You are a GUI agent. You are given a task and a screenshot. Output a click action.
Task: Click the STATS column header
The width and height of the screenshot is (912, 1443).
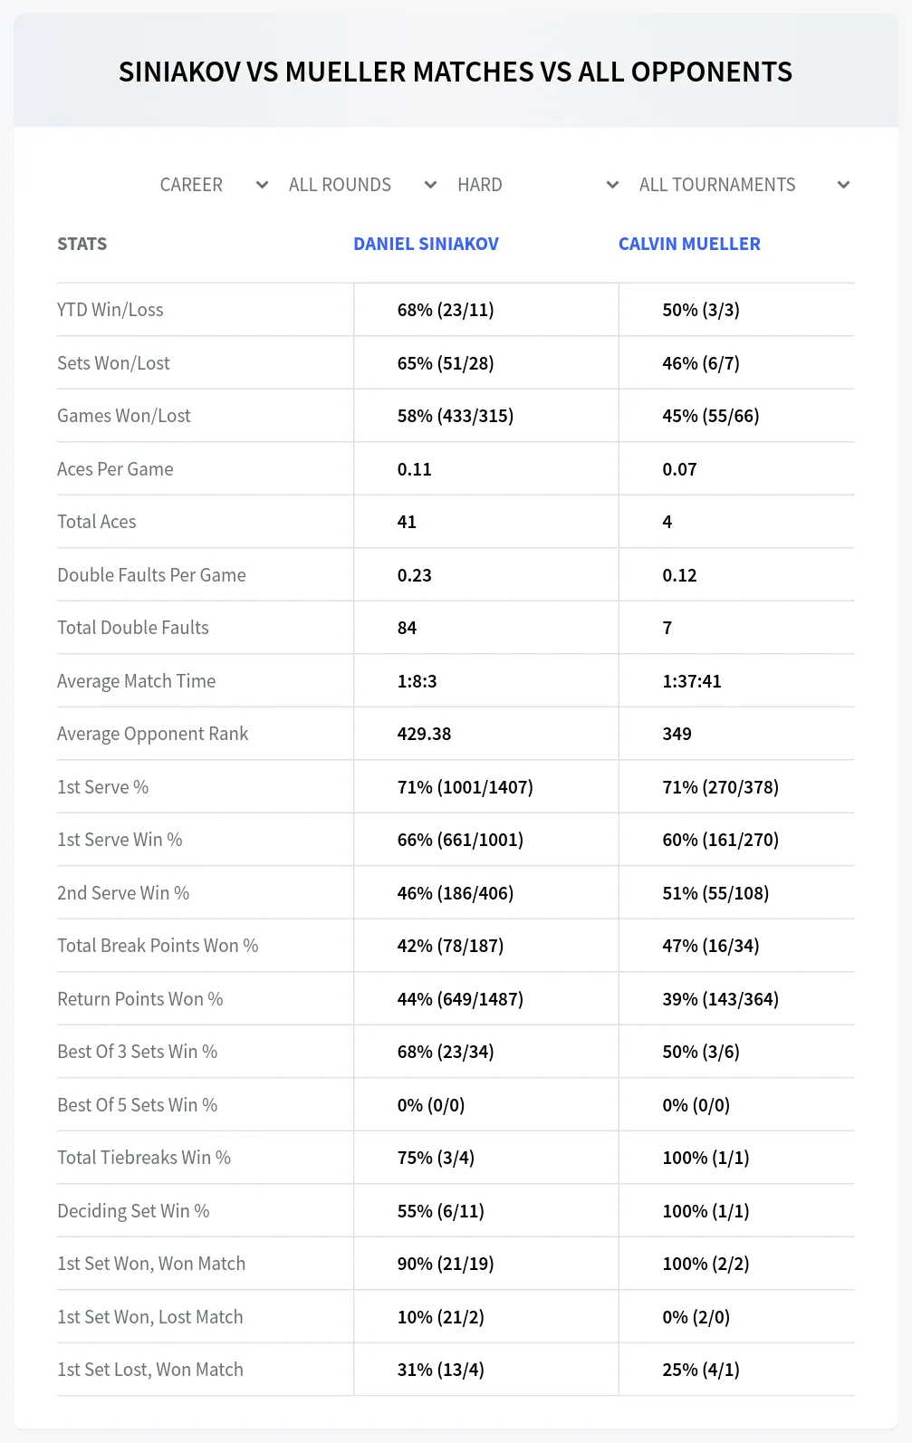pyautogui.click(x=82, y=244)
